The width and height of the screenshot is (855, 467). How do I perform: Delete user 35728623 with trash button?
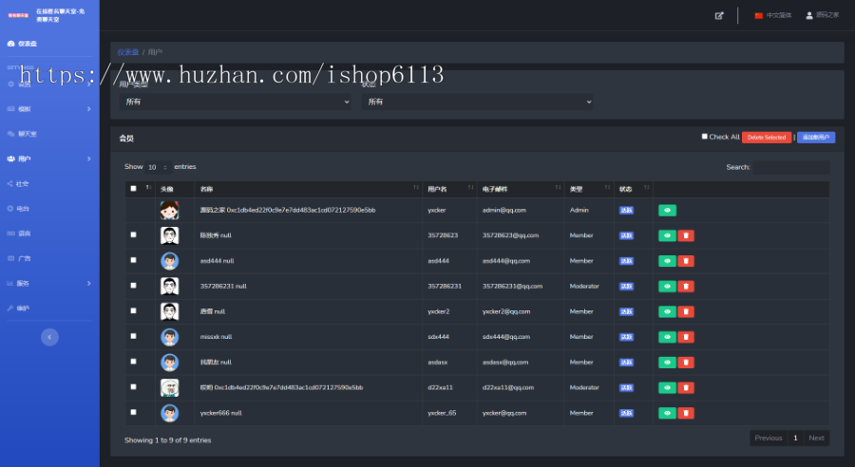click(x=686, y=235)
